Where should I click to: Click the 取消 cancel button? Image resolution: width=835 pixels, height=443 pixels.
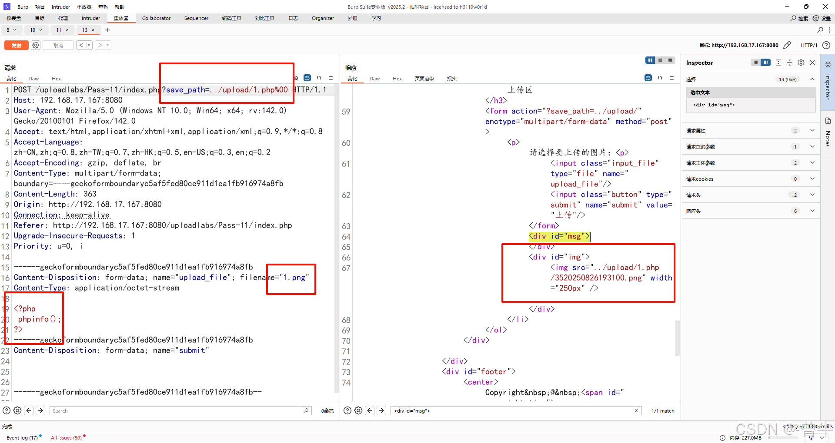58,45
